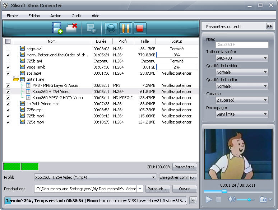278x210 pixels.
Task: Click the Tintin preview thumbnail
Action: [238, 154]
